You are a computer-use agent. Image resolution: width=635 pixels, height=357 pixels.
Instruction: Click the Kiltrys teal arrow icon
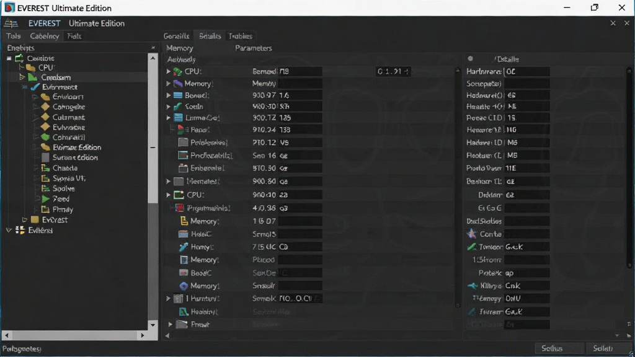(x=472, y=286)
